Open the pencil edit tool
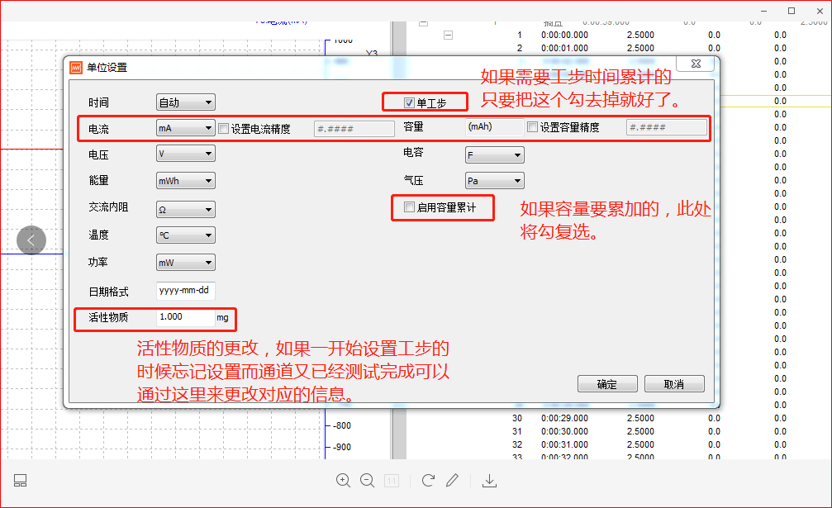832x508 pixels. 452,481
